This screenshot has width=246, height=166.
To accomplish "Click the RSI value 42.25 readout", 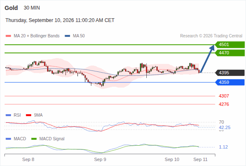I will click(x=225, y=127).
